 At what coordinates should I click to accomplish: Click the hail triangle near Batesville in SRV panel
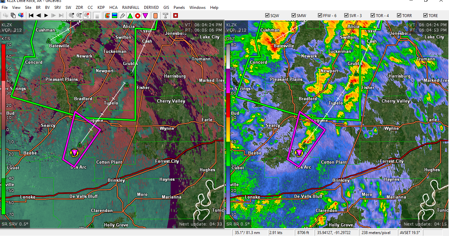(x=48, y=40)
